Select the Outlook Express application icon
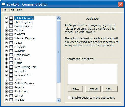 [x=11, y=83]
